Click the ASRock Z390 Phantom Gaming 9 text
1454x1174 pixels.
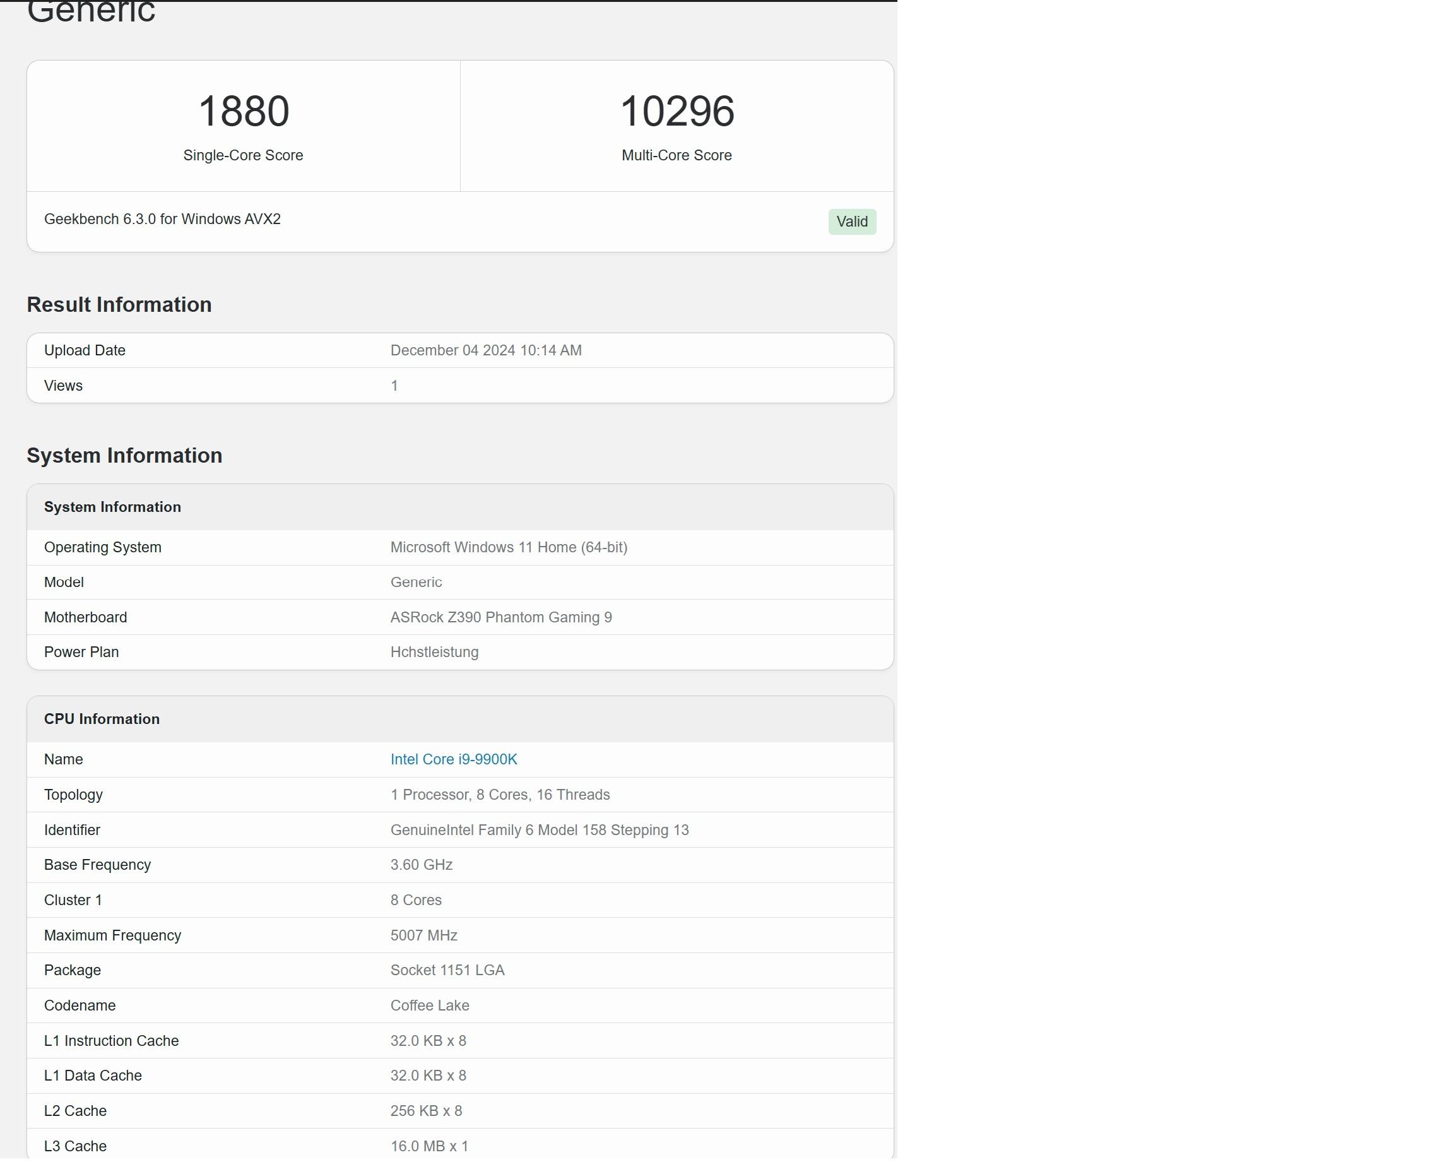pos(501,617)
